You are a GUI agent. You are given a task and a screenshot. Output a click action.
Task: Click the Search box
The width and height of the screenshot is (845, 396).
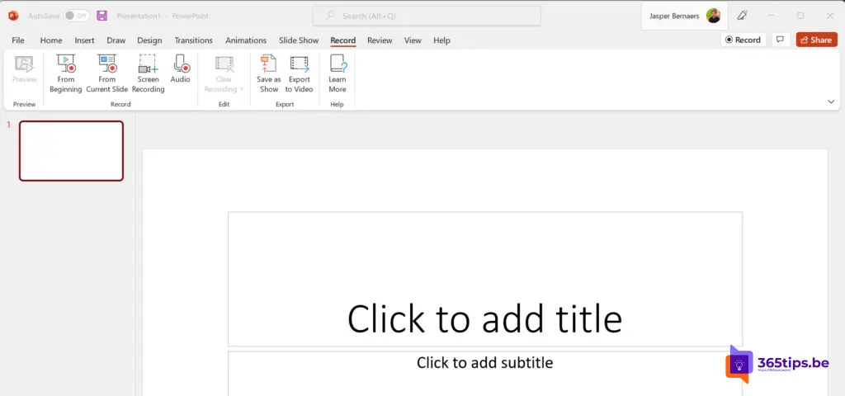(x=427, y=16)
